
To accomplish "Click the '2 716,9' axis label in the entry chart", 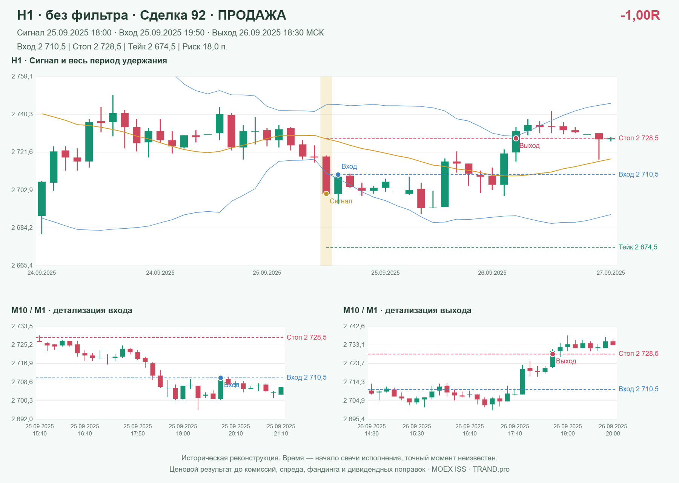I will (x=22, y=363).
